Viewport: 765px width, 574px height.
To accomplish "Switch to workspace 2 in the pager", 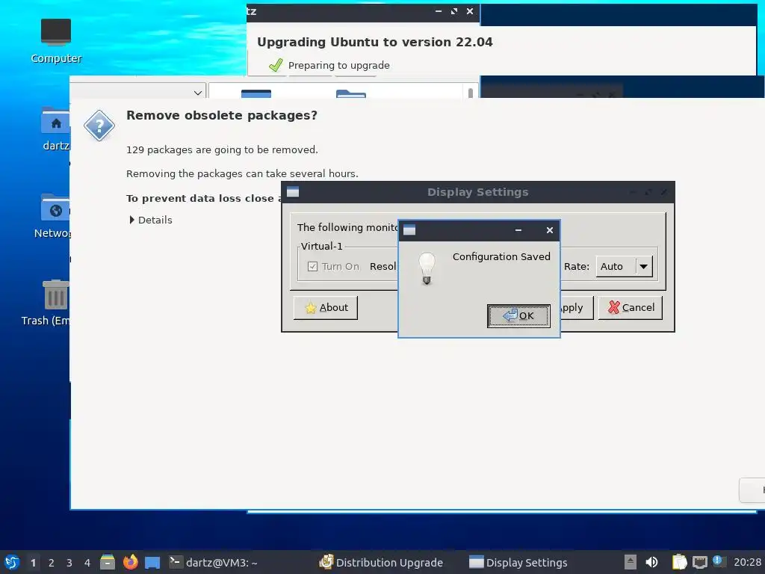I will coord(52,563).
